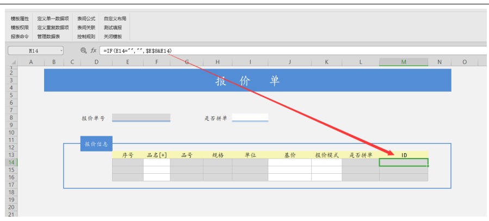Image resolution: width=489 pixels, height=221 pixels.
Task: Click 定义重复数据项 command
Action: [x=53, y=27]
